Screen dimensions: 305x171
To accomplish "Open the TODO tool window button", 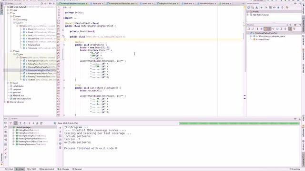I will tap(32, 169).
